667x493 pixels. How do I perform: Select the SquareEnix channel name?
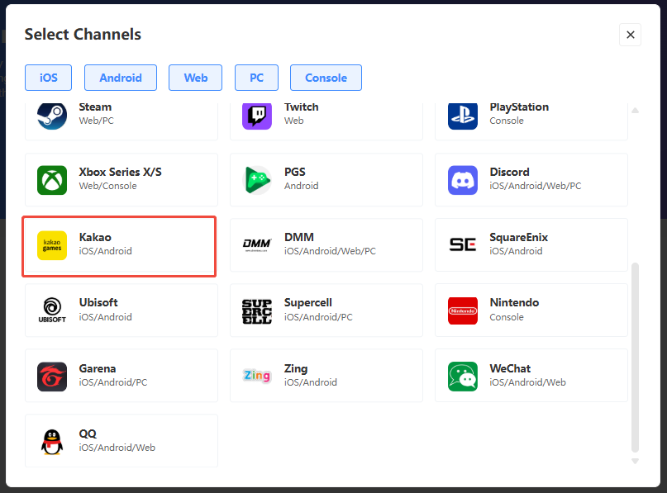coord(518,237)
